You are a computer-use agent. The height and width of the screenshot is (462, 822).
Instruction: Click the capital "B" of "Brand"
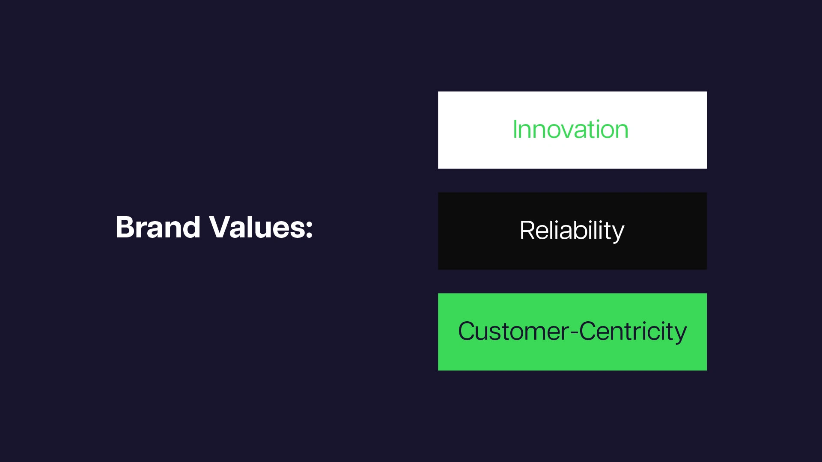pos(125,227)
